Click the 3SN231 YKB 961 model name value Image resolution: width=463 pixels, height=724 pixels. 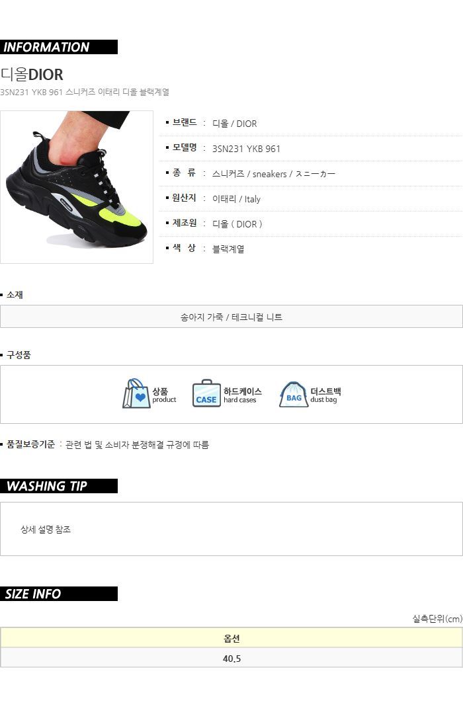(x=246, y=149)
